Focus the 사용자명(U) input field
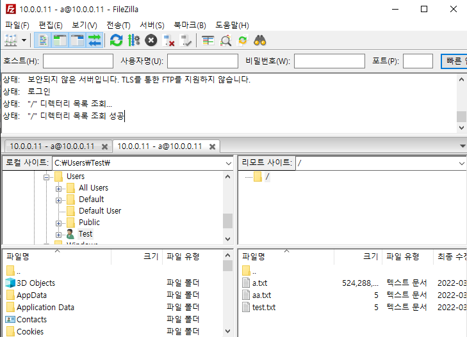This screenshot has width=467, height=337. pyautogui.click(x=202, y=61)
